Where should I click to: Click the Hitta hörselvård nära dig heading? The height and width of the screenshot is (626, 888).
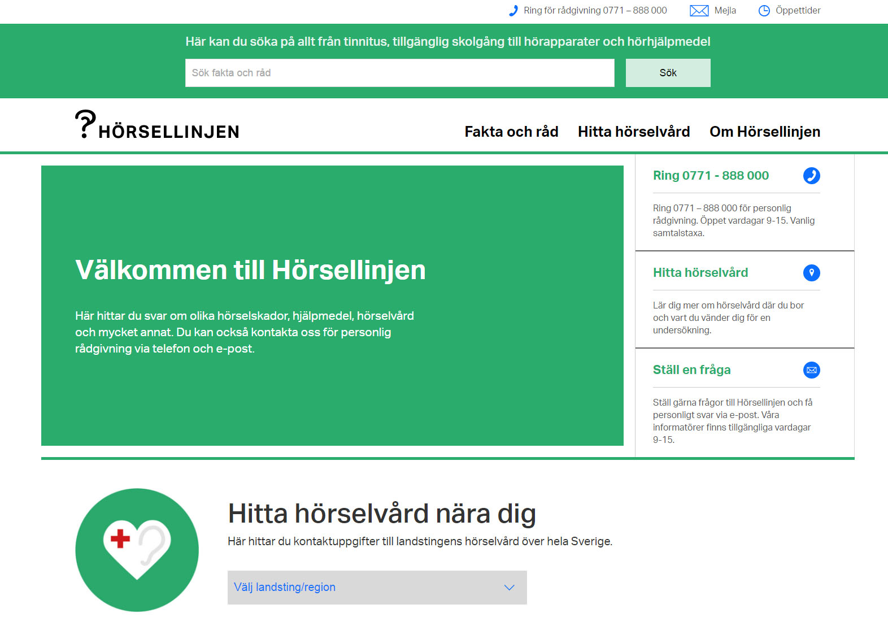pyautogui.click(x=382, y=514)
